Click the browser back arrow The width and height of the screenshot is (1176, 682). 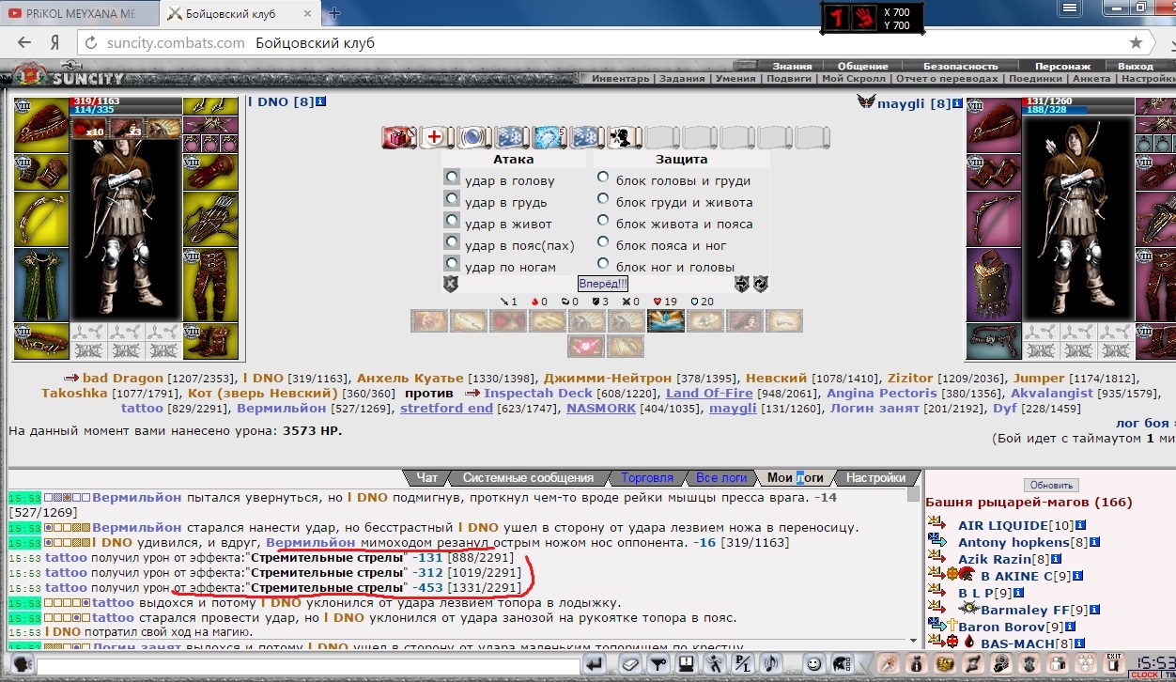click(x=24, y=43)
